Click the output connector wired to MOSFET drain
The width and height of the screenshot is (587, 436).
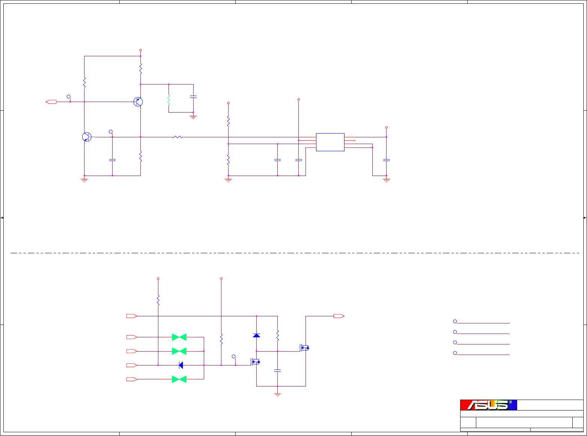(339, 316)
